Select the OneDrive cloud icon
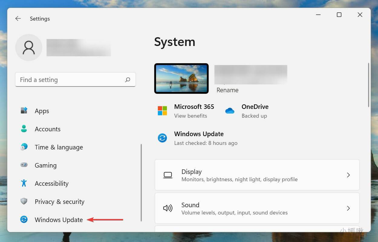 [230, 111]
